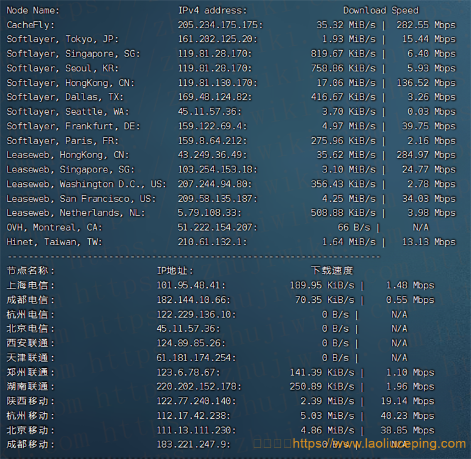
Task: Select 'Leaseweb, Washington D.C., US:' row label
Action: pos(87,184)
